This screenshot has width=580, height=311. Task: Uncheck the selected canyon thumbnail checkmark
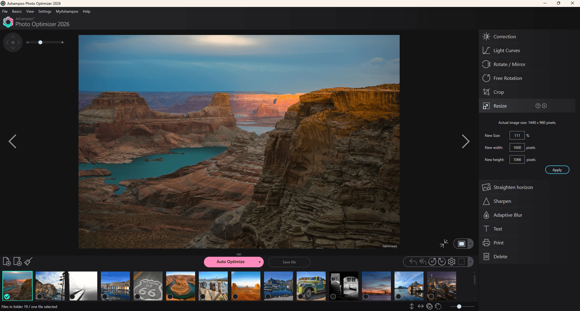click(7, 297)
